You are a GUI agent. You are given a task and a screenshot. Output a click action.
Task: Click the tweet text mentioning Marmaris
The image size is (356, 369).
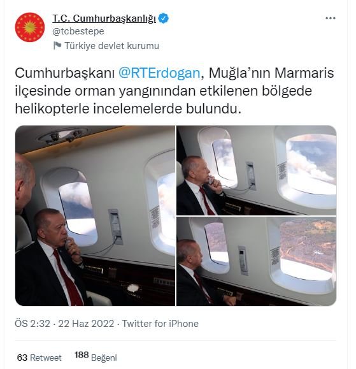pyautogui.click(x=174, y=91)
